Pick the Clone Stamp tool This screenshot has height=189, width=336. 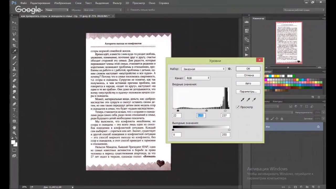tap(14, 69)
